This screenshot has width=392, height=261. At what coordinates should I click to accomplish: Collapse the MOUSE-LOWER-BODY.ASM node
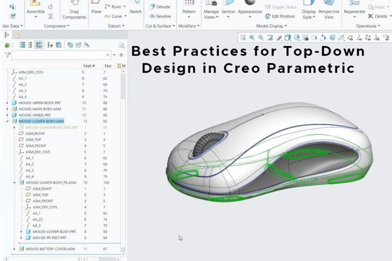click(x=7, y=121)
